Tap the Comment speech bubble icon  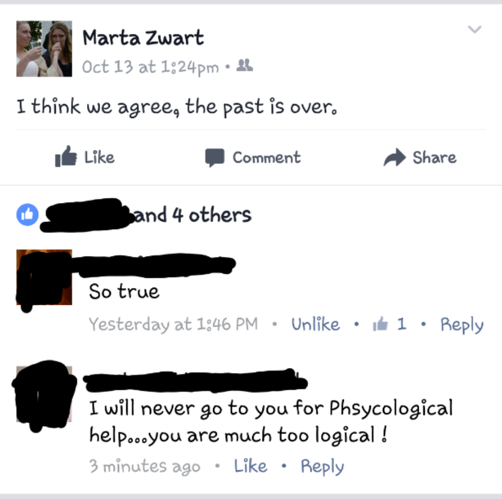pos(214,158)
